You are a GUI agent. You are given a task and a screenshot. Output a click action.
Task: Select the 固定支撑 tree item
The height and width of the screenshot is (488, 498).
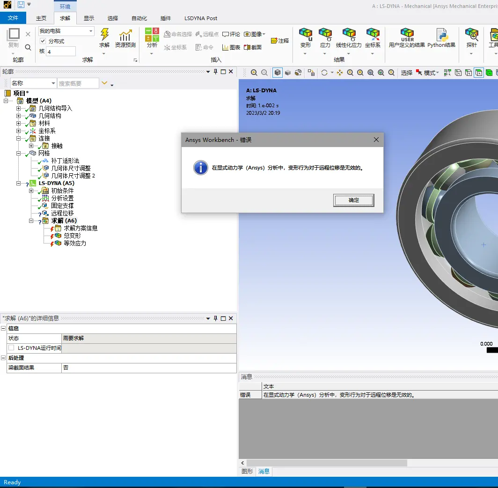pyautogui.click(x=62, y=206)
